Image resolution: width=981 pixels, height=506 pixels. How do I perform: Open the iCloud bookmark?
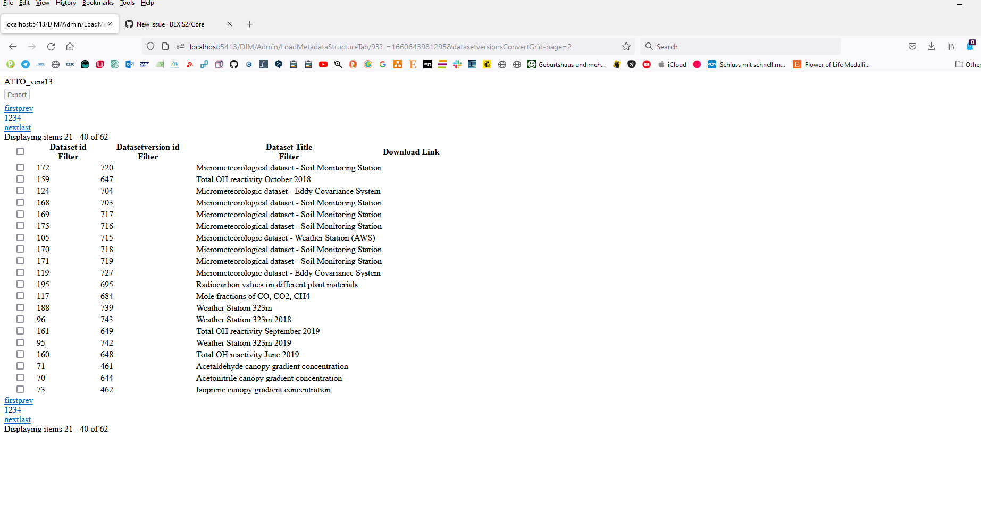(x=672, y=65)
